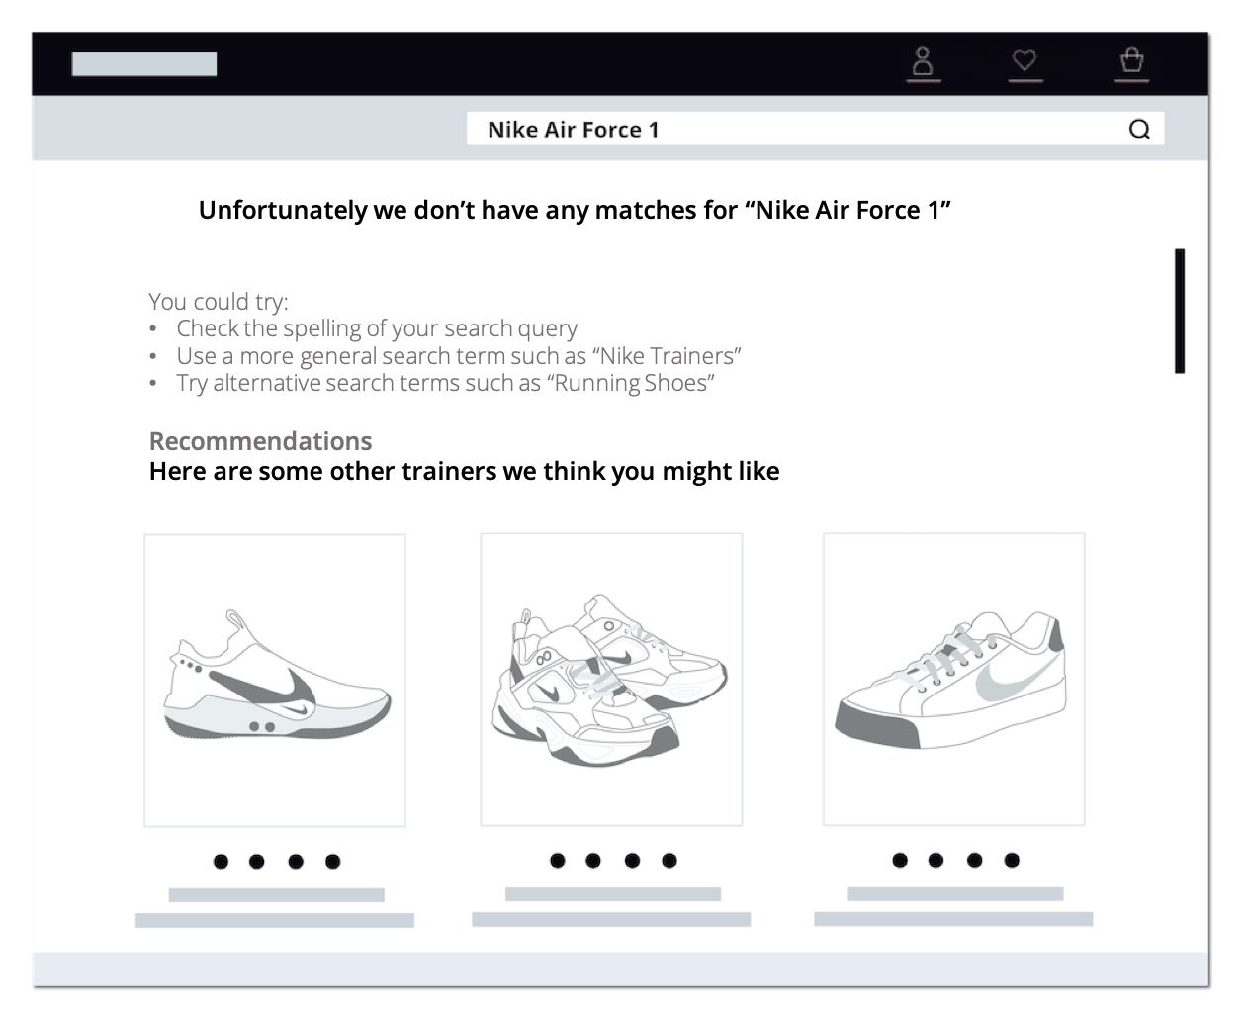
Task: Click the "Recommendations" heading
Action: click(x=261, y=441)
